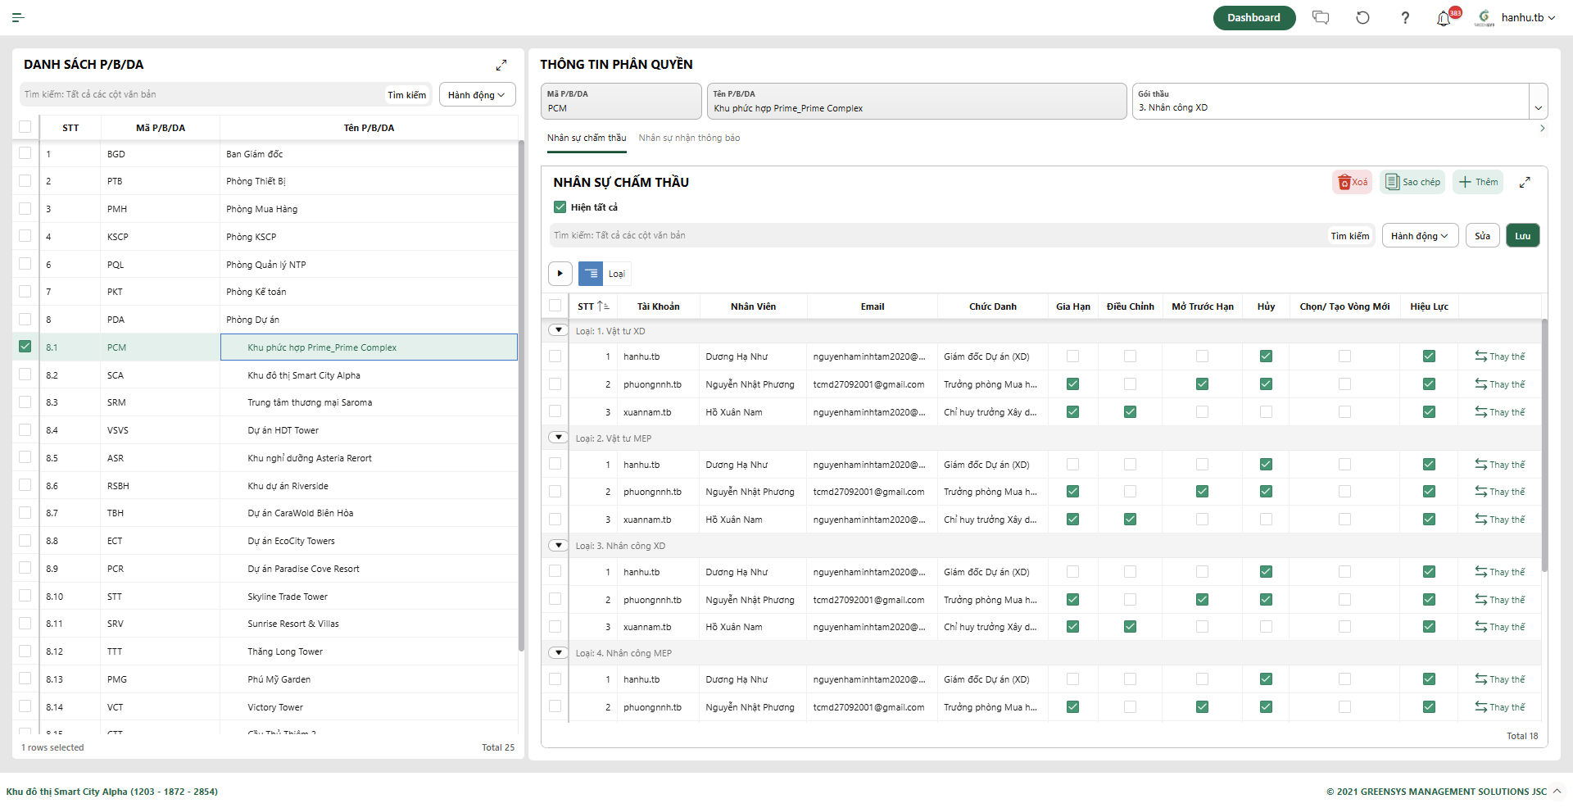Focus the Nhân sự chấm thầu search field
The image size is (1573, 808).
[x=937, y=235]
